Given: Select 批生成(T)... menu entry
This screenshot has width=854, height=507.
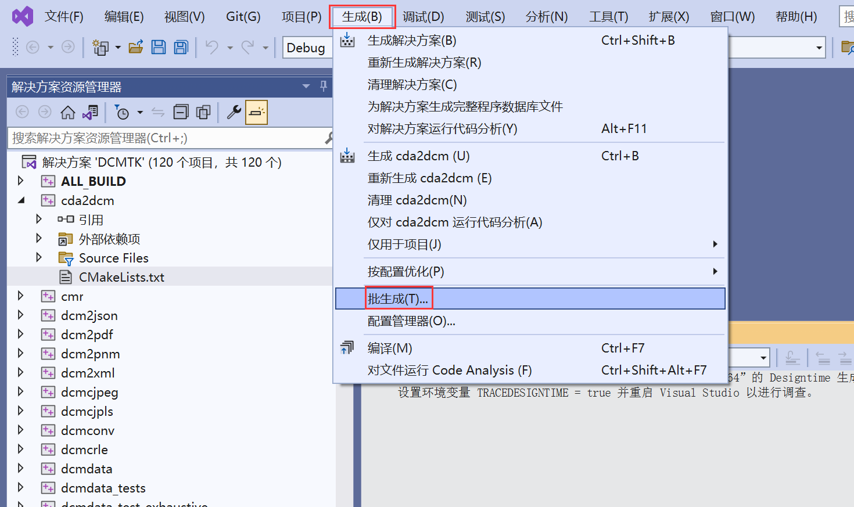Looking at the screenshot, I should [530, 299].
